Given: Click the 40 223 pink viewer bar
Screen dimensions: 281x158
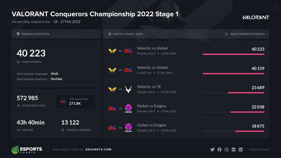Looking at the screenshot, I should tap(234, 54).
